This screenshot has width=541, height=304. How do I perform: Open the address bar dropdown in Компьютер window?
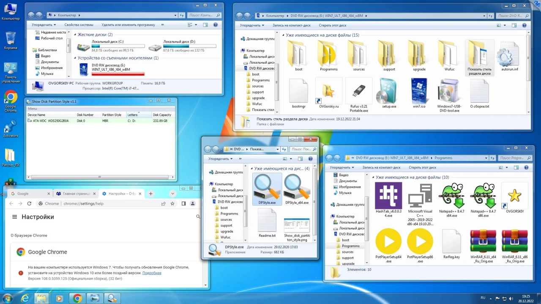[175, 15]
